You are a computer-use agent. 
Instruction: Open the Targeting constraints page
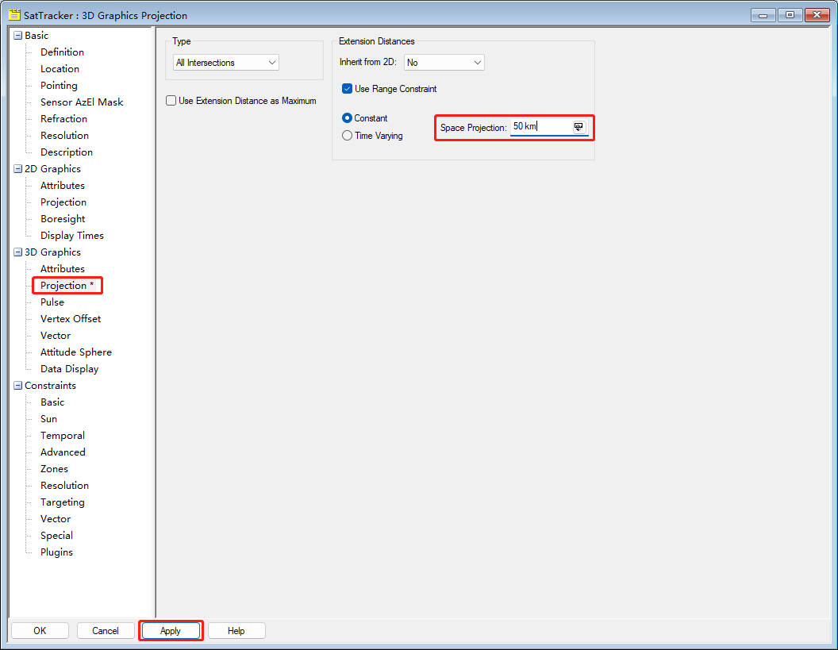[63, 502]
